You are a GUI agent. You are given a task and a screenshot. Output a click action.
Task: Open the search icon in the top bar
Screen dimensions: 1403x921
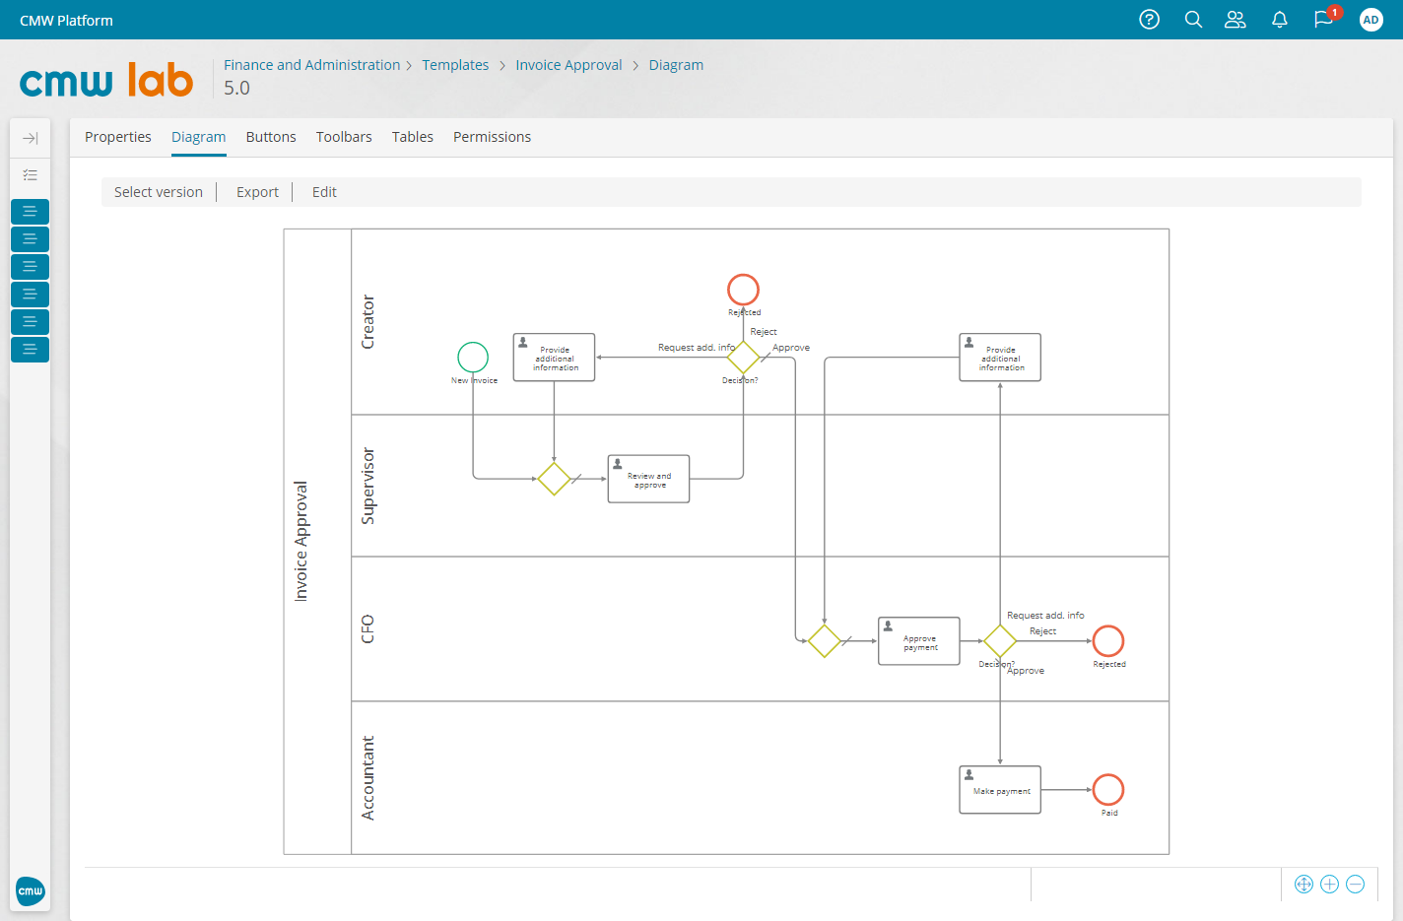pos(1193,20)
